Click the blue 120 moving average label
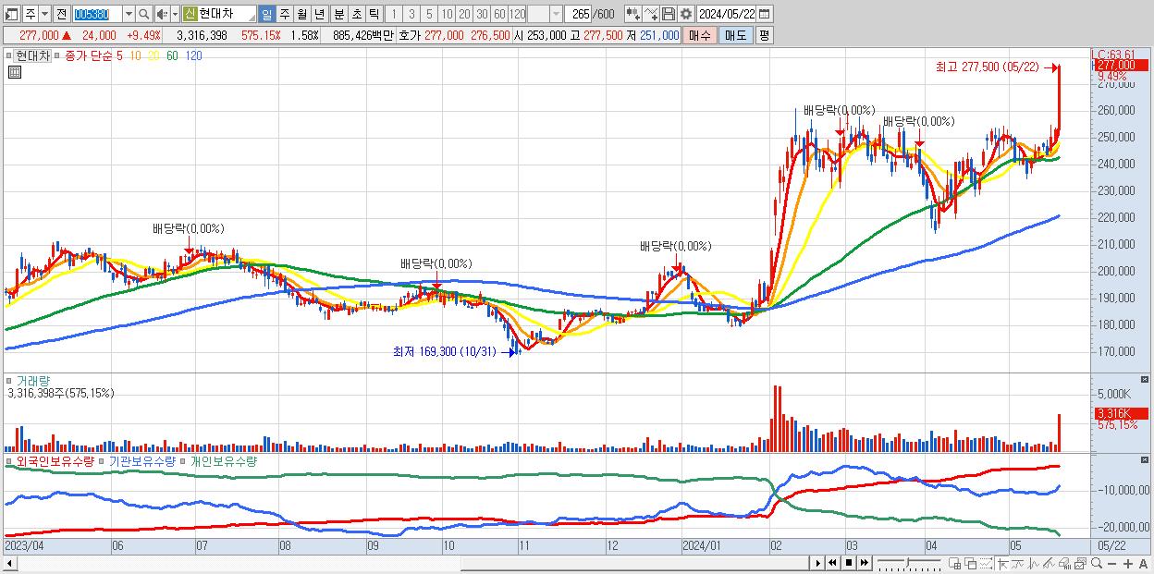 point(193,55)
